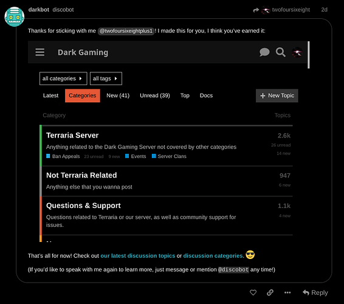Open the hamburger menu in Dark Gaming header
Screen dimensions: 344x304
tap(40, 52)
